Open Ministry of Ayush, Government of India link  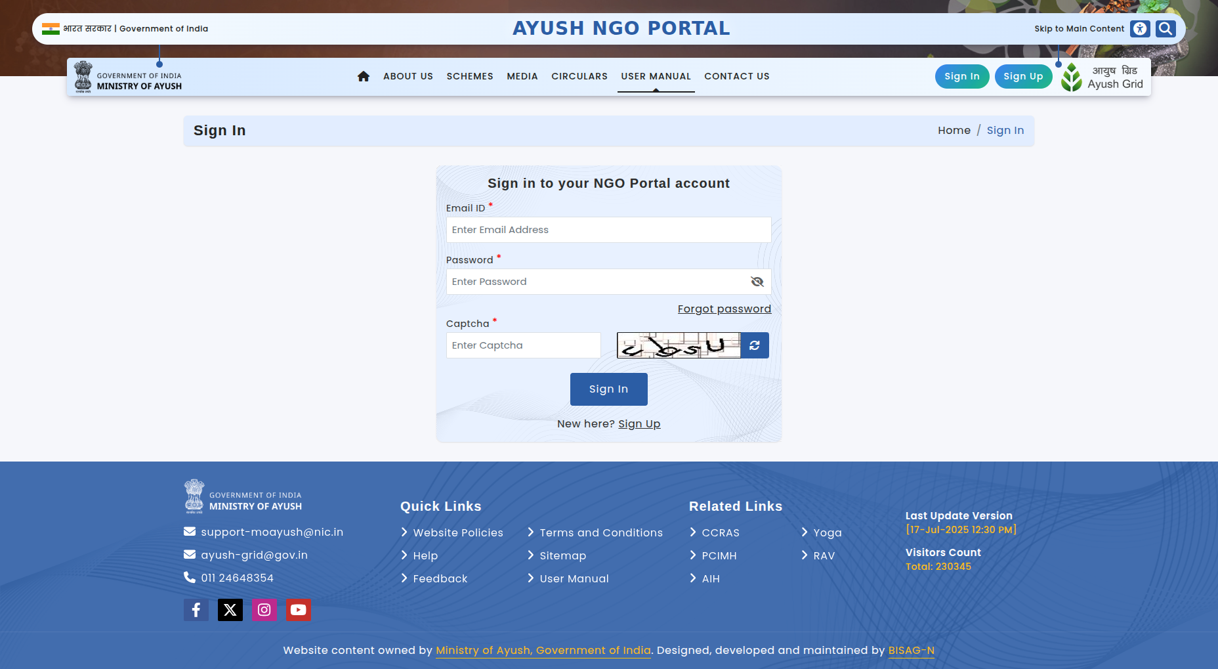pos(543,651)
